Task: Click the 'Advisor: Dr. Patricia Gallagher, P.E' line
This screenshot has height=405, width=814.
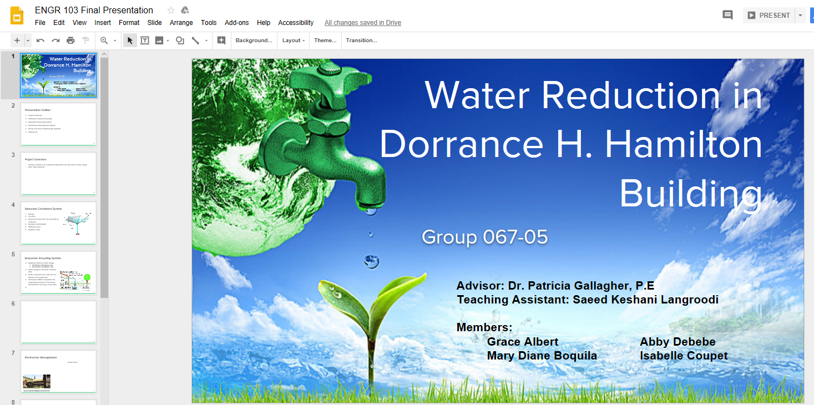Action: [555, 286]
